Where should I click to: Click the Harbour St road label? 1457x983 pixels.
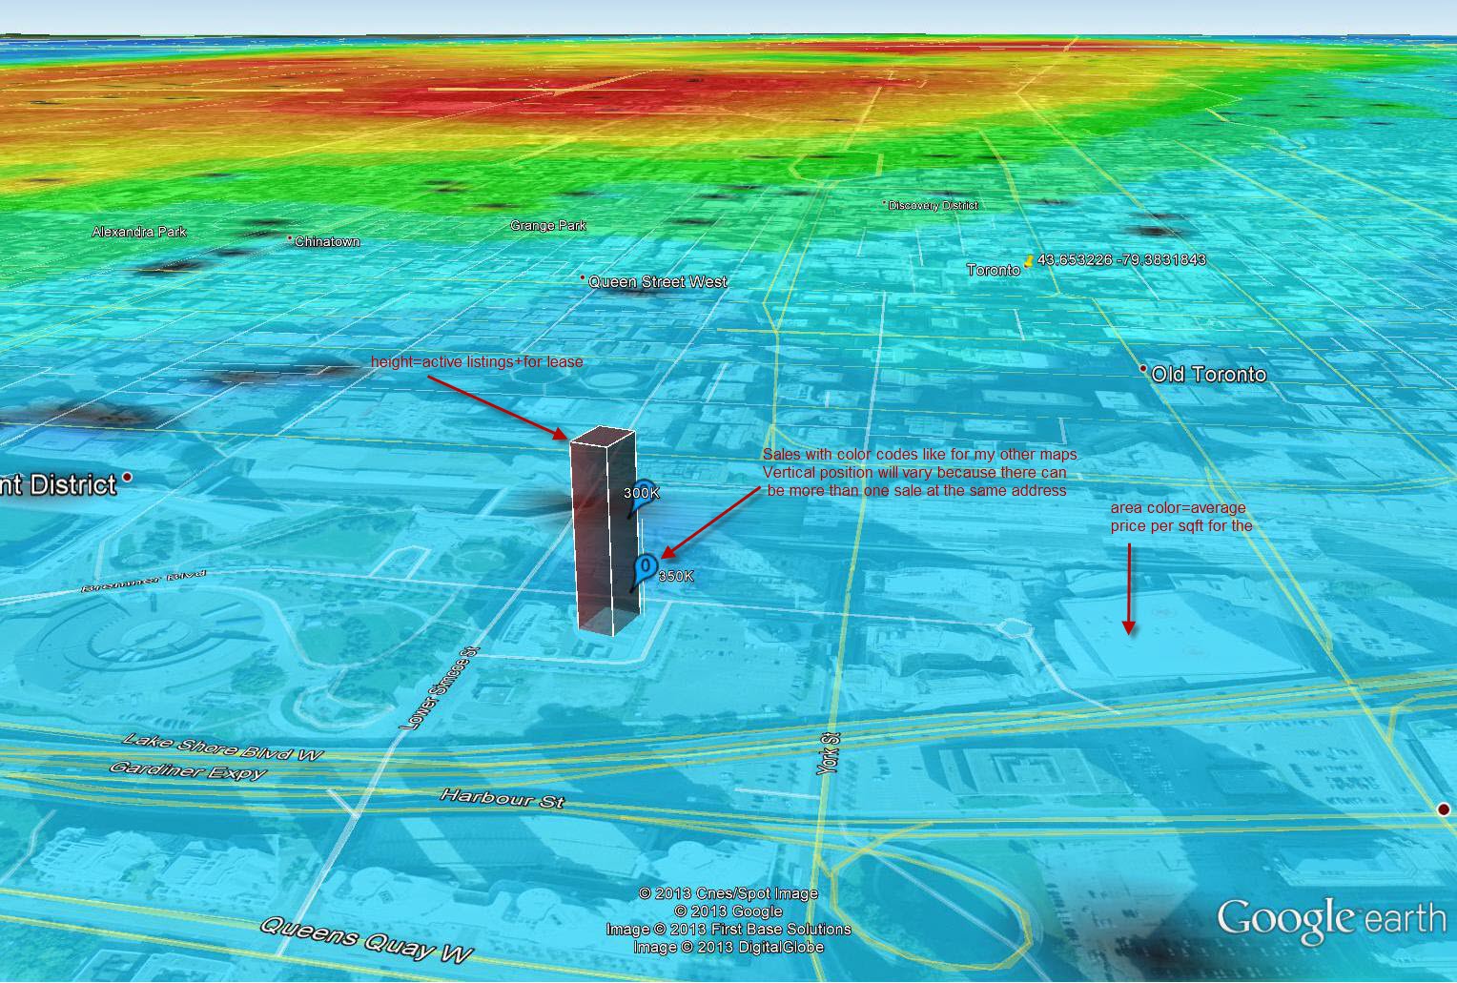[503, 798]
